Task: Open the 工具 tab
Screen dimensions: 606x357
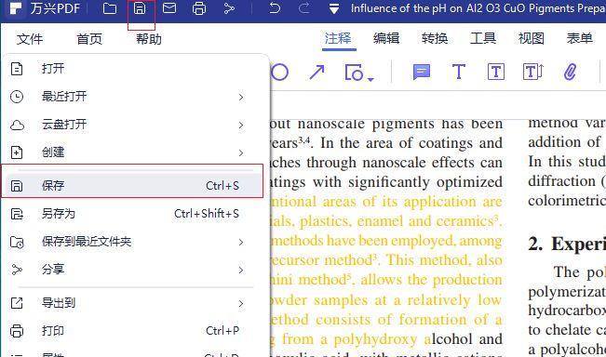Action: pyautogui.click(x=483, y=38)
